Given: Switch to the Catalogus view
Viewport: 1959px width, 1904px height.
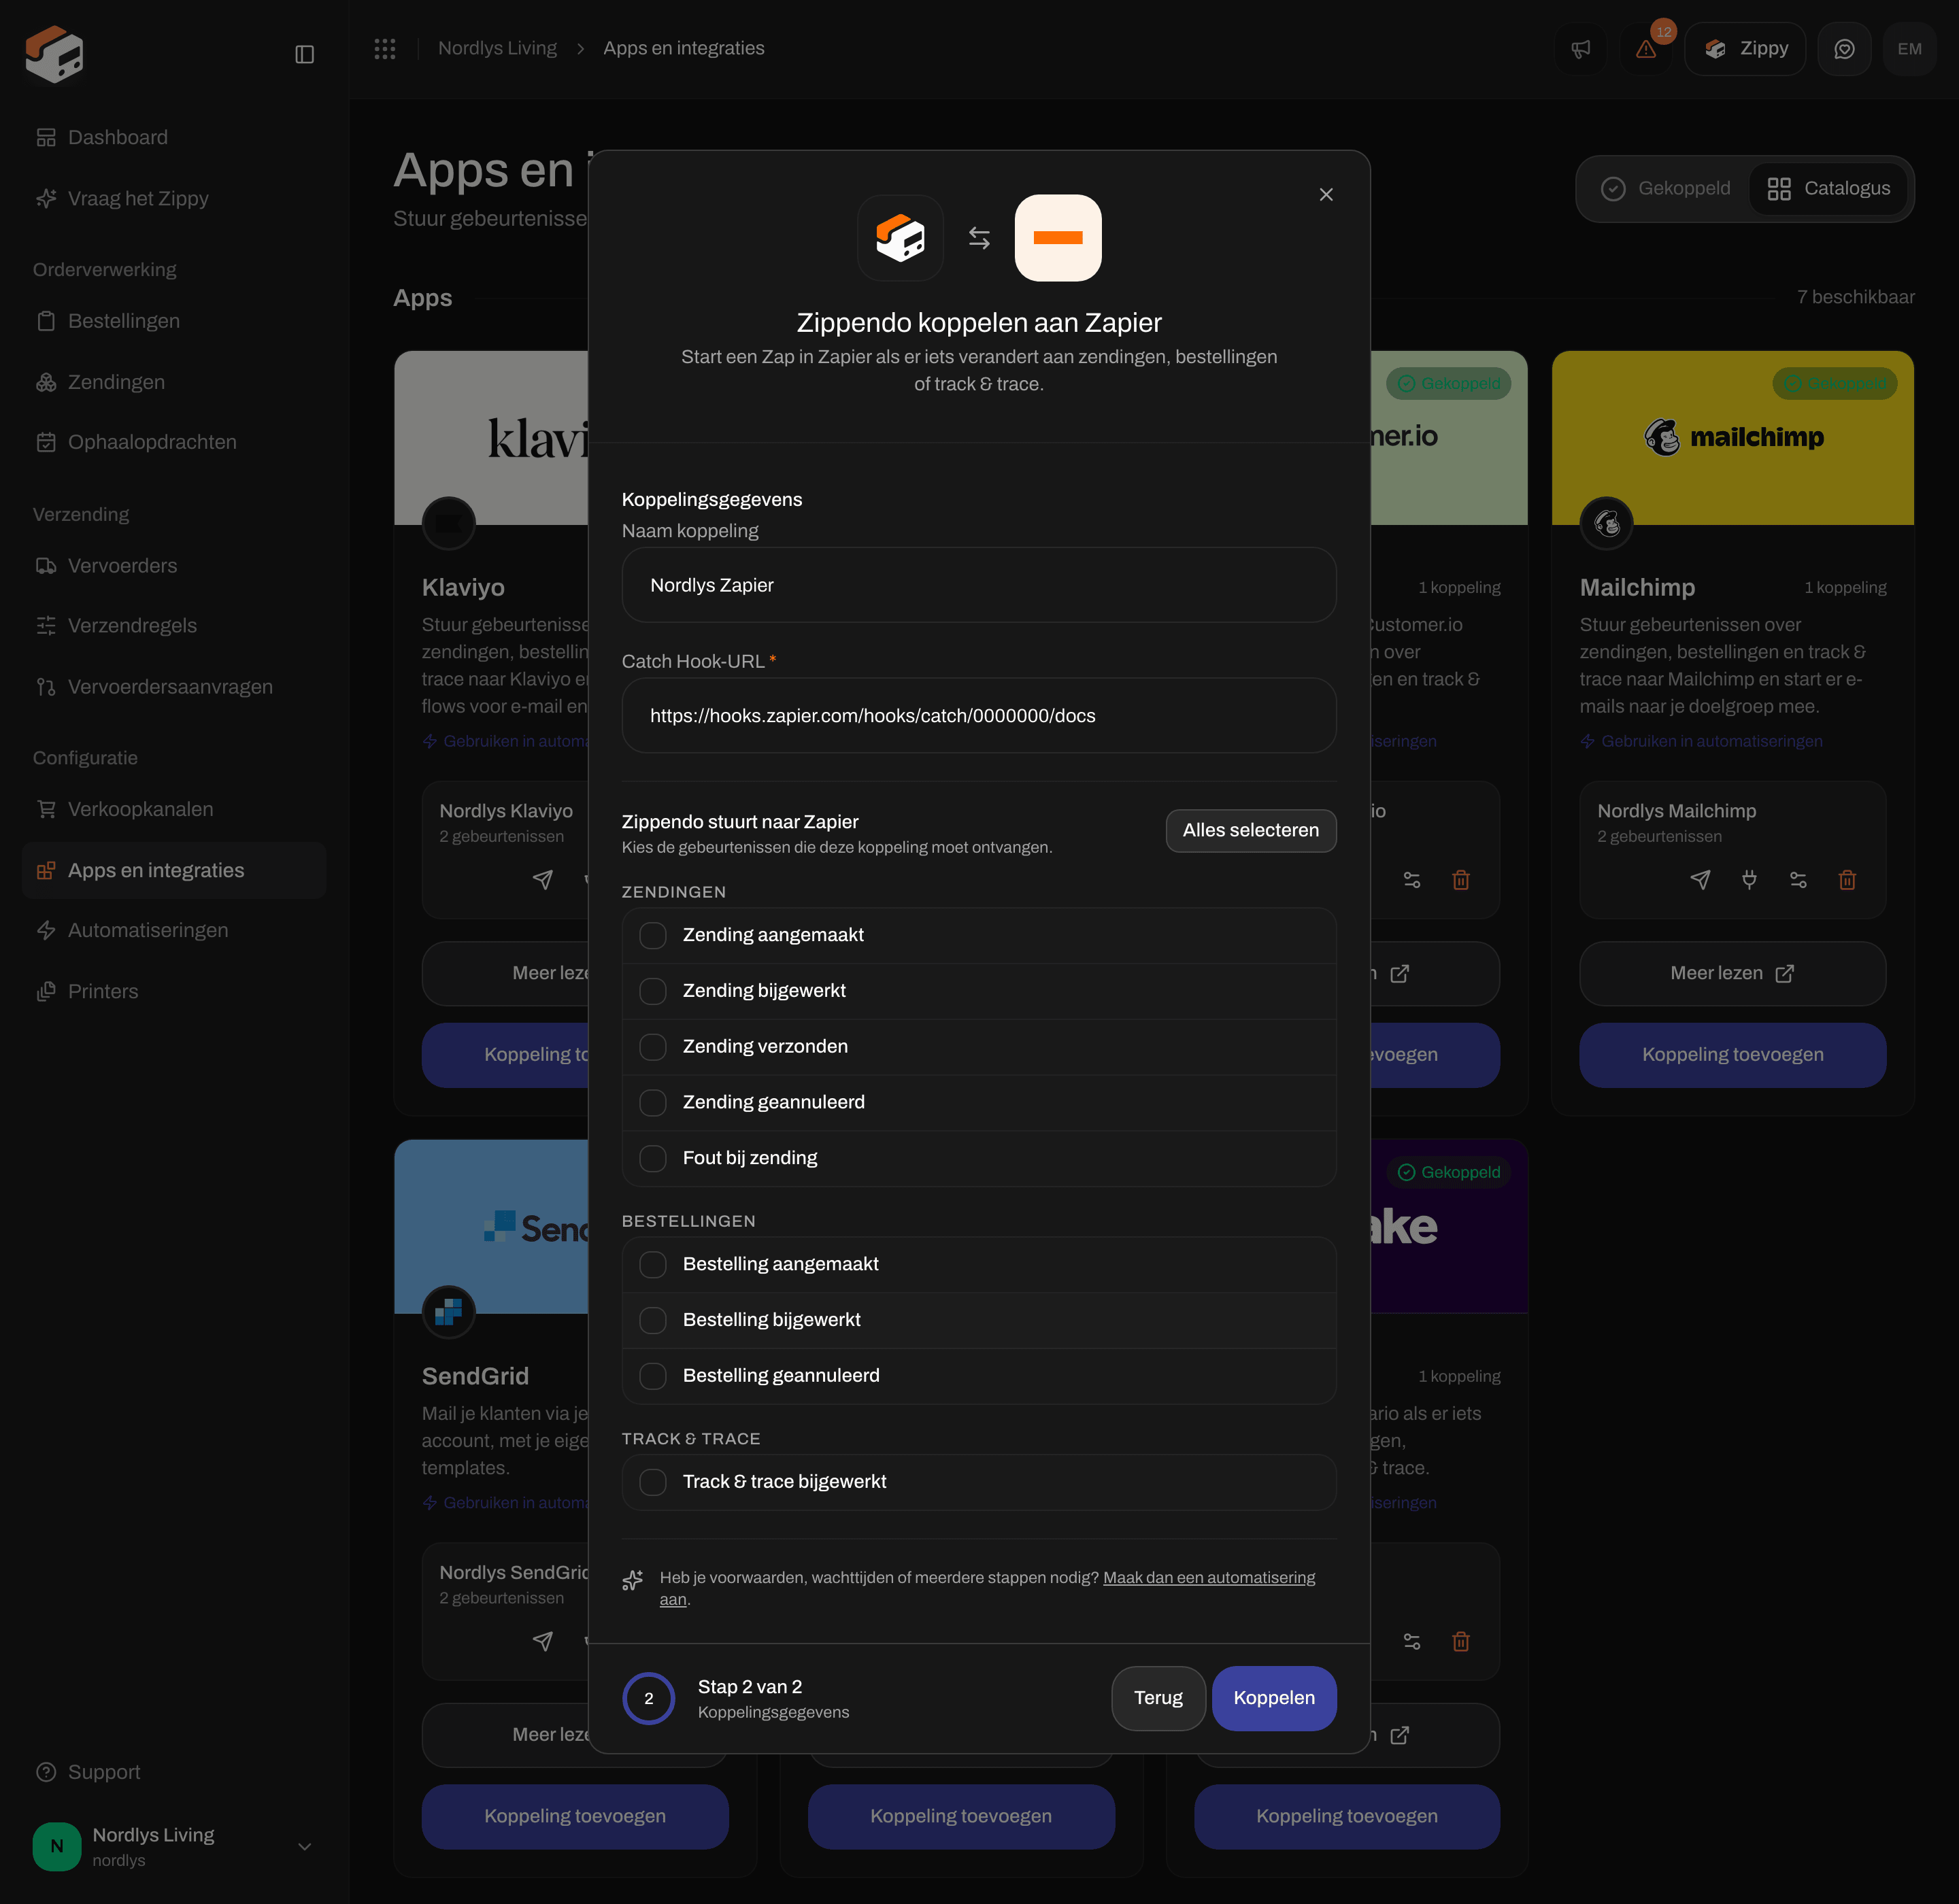Looking at the screenshot, I should tap(1828, 188).
